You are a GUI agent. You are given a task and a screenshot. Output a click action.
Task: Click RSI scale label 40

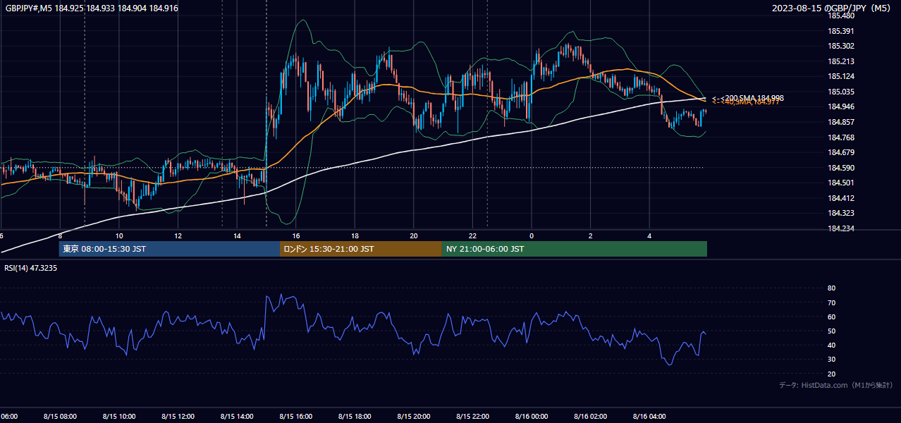point(831,345)
